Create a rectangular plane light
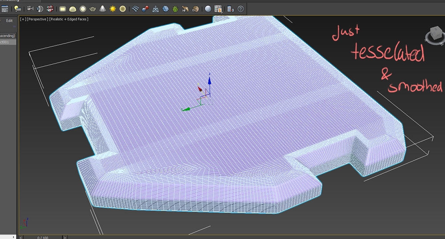Screen dimensions: 445x239 pos(62,9)
